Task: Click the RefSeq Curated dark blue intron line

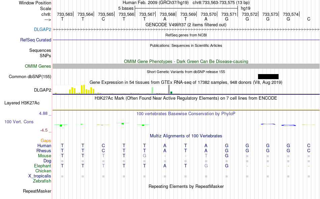Action: pyautogui.click(x=186, y=40)
